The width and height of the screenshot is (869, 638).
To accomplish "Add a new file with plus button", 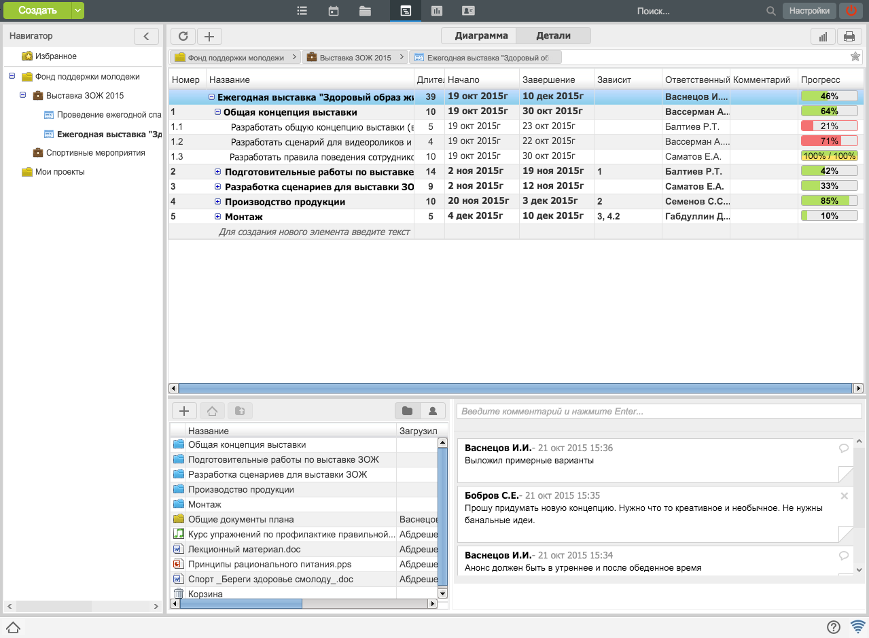I will [x=184, y=410].
